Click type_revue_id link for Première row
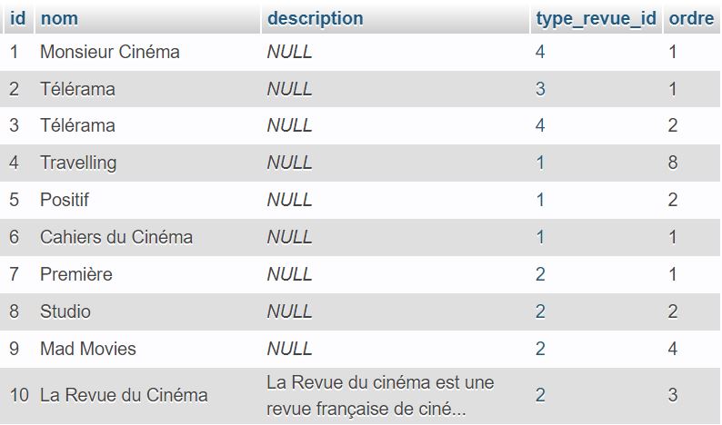The height and width of the screenshot is (425, 722). [540, 274]
